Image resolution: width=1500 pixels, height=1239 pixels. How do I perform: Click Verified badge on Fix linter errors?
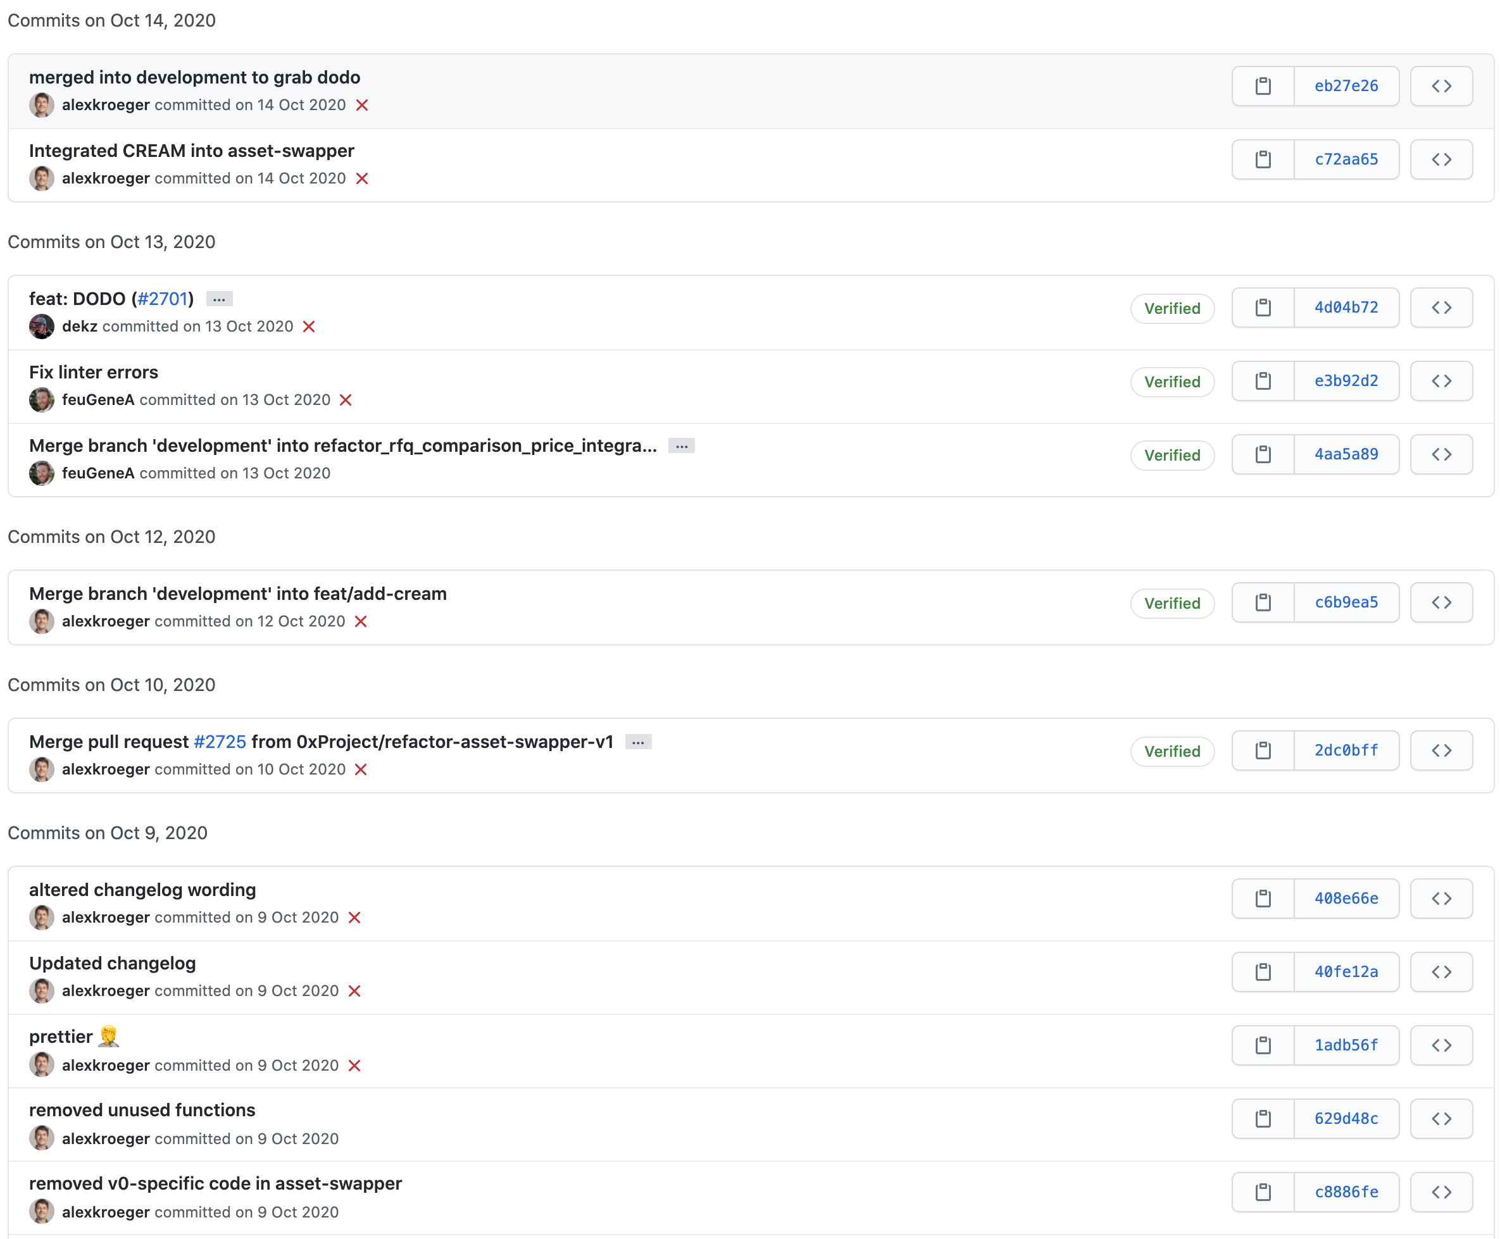[x=1172, y=382]
